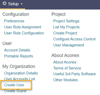Open Printable Reports

(19, 56)
